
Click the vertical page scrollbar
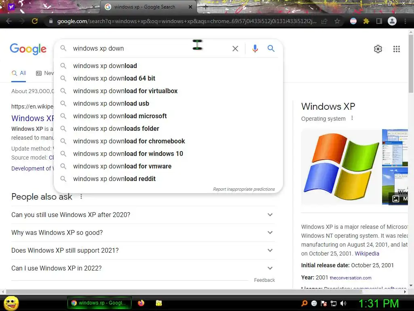click(411, 64)
